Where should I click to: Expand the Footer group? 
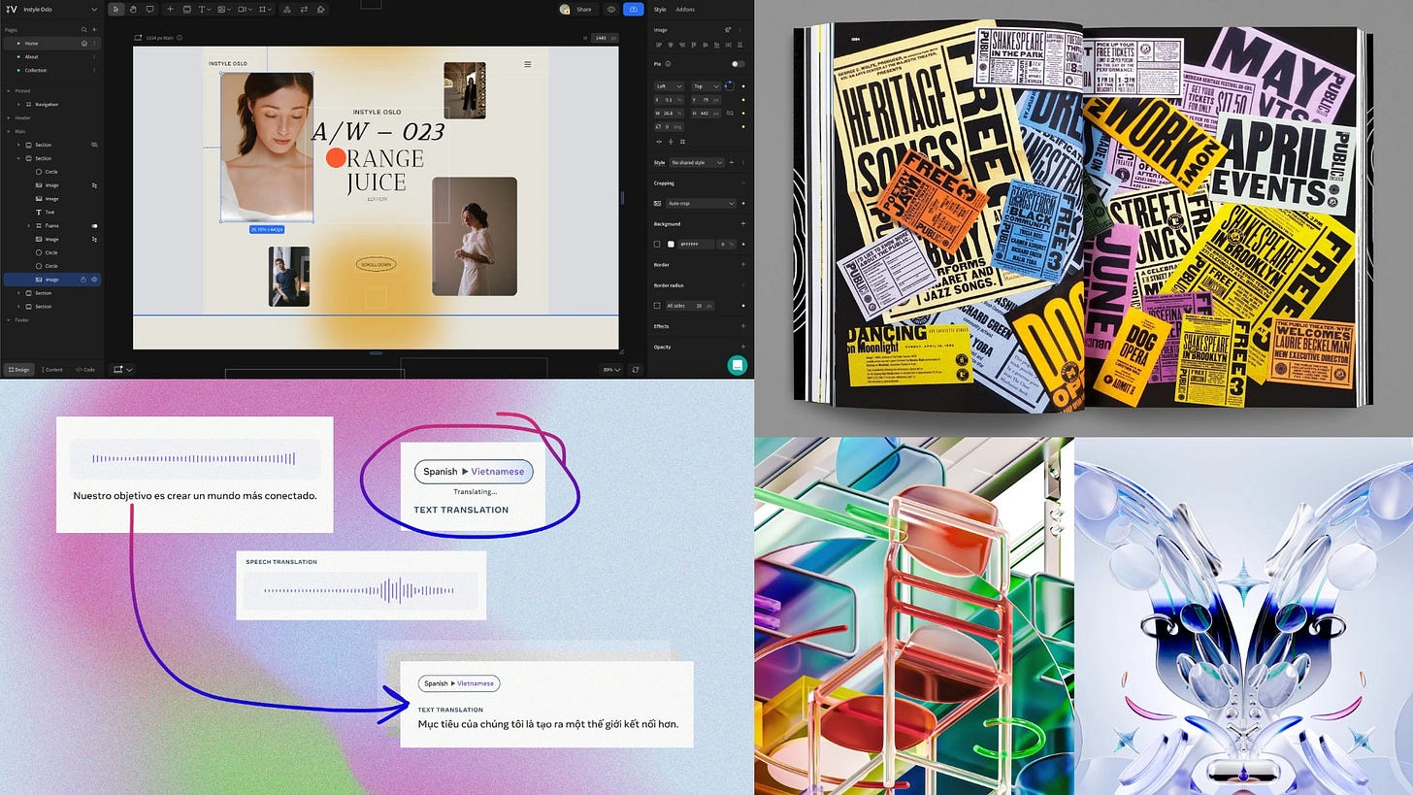click(x=8, y=319)
